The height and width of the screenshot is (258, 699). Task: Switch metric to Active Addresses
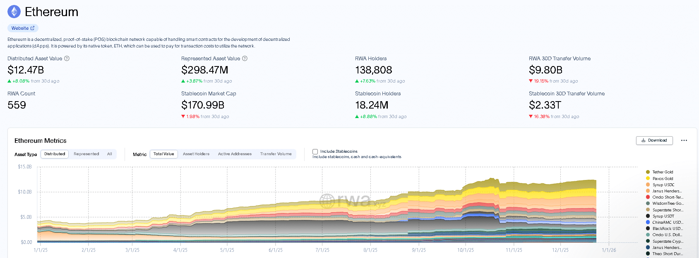pyautogui.click(x=235, y=154)
